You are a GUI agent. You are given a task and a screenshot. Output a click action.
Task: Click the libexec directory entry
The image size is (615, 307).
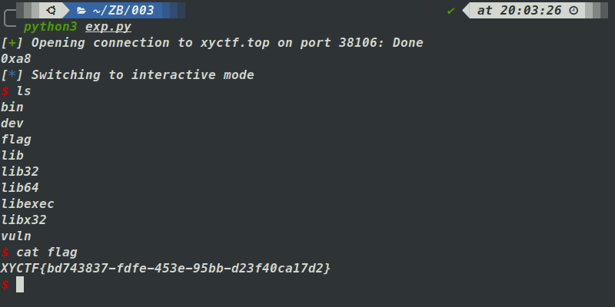click(28, 203)
